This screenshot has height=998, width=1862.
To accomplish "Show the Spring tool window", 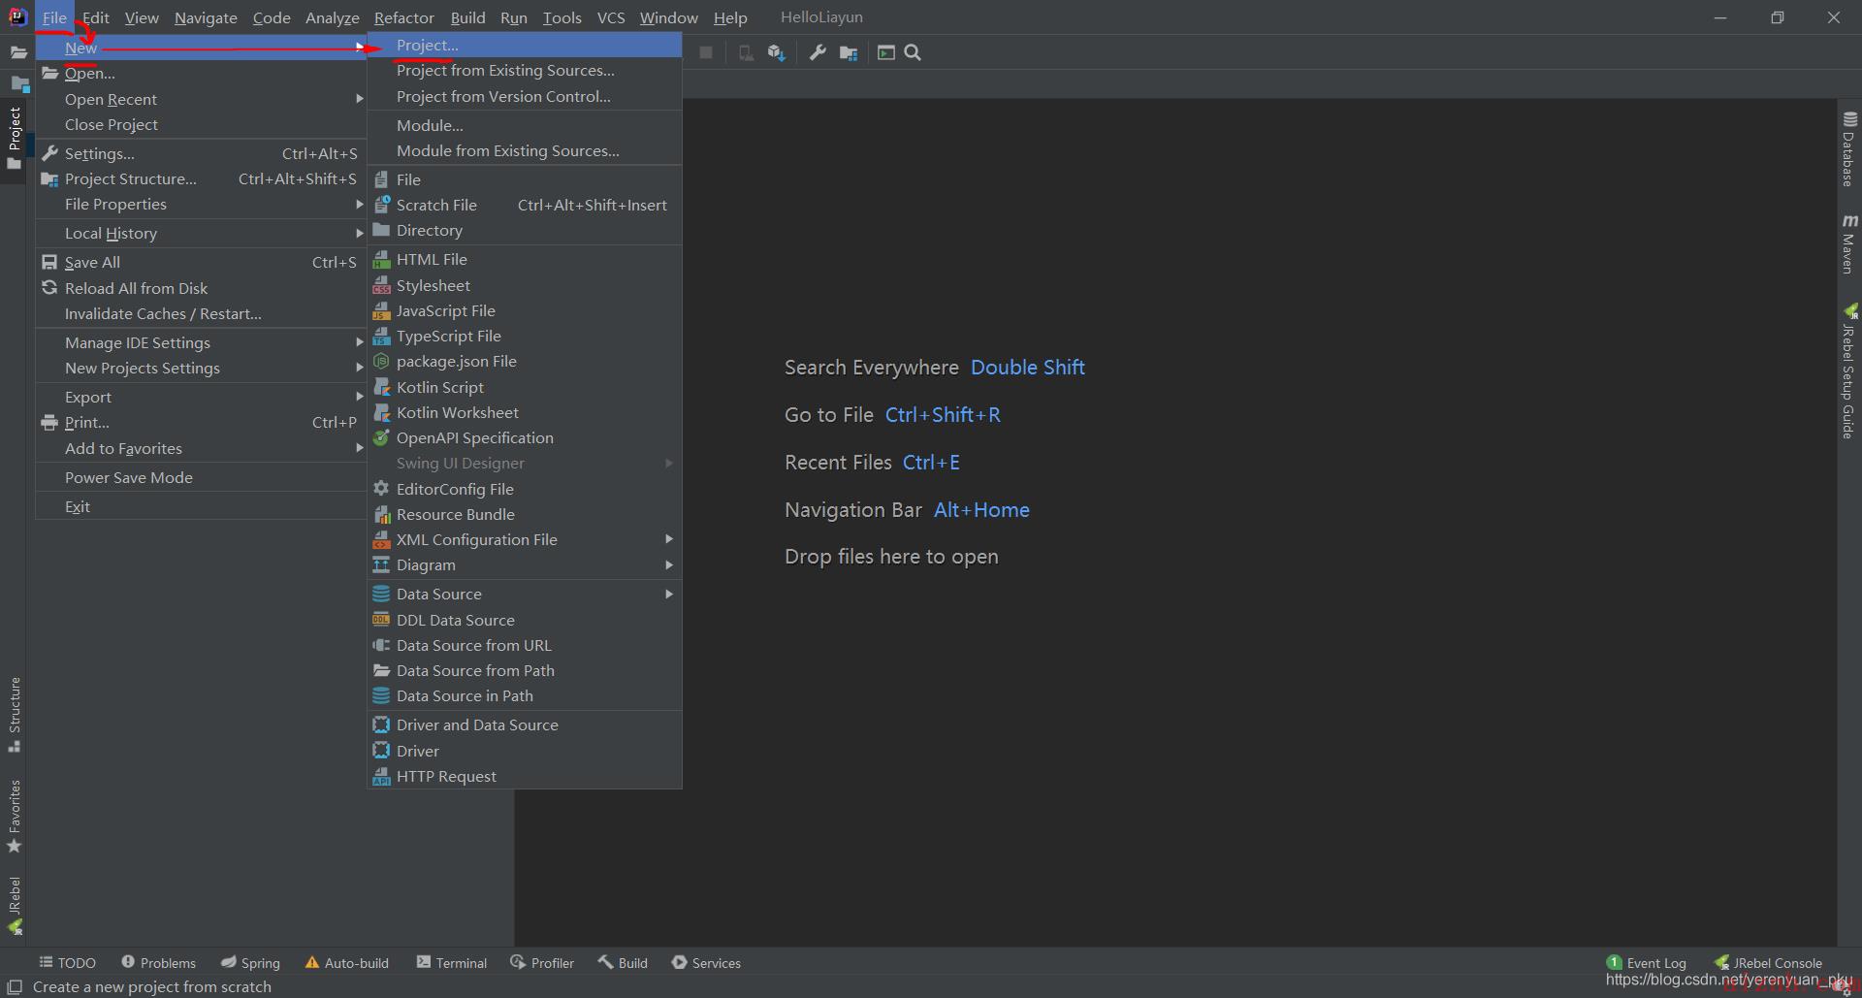I will click(x=250, y=962).
